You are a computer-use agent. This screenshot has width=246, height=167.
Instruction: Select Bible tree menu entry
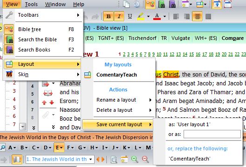[42, 29]
